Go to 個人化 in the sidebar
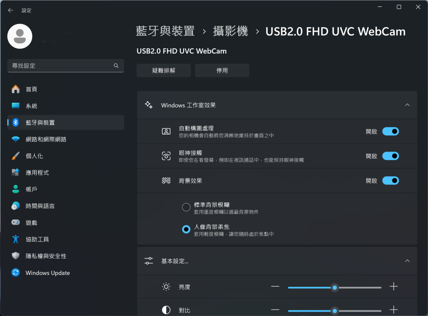 tap(66, 156)
